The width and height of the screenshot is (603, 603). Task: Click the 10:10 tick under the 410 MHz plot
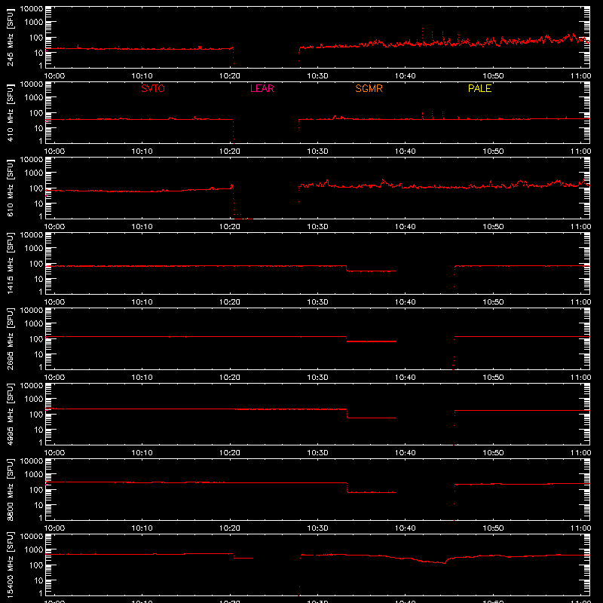pos(142,152)
